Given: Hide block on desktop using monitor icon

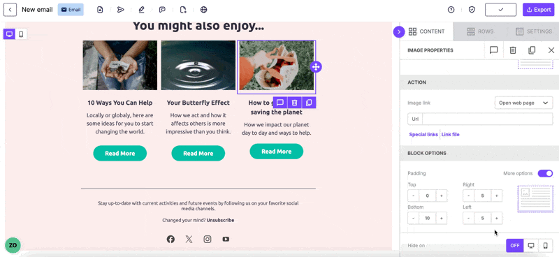Looking at the screenshot, I should coord(531,246).
